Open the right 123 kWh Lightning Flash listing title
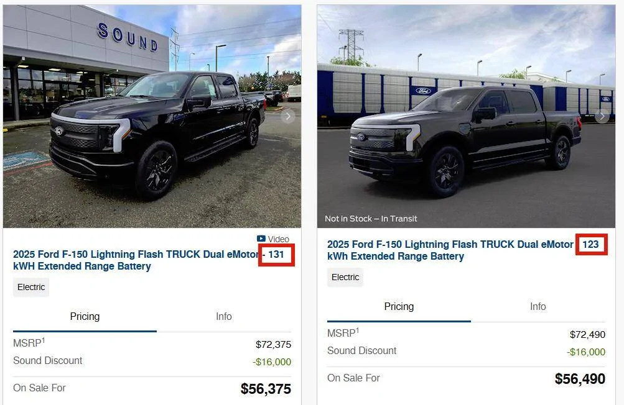This screenshot has height=405, width=624. click(463, 250)
